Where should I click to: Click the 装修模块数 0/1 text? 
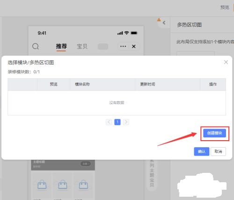click(23, 72)
